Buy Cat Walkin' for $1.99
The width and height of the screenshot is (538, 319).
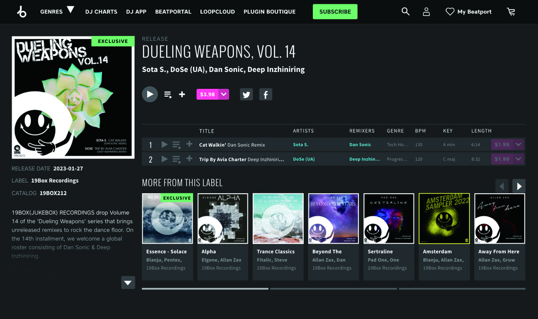(502, 144)
